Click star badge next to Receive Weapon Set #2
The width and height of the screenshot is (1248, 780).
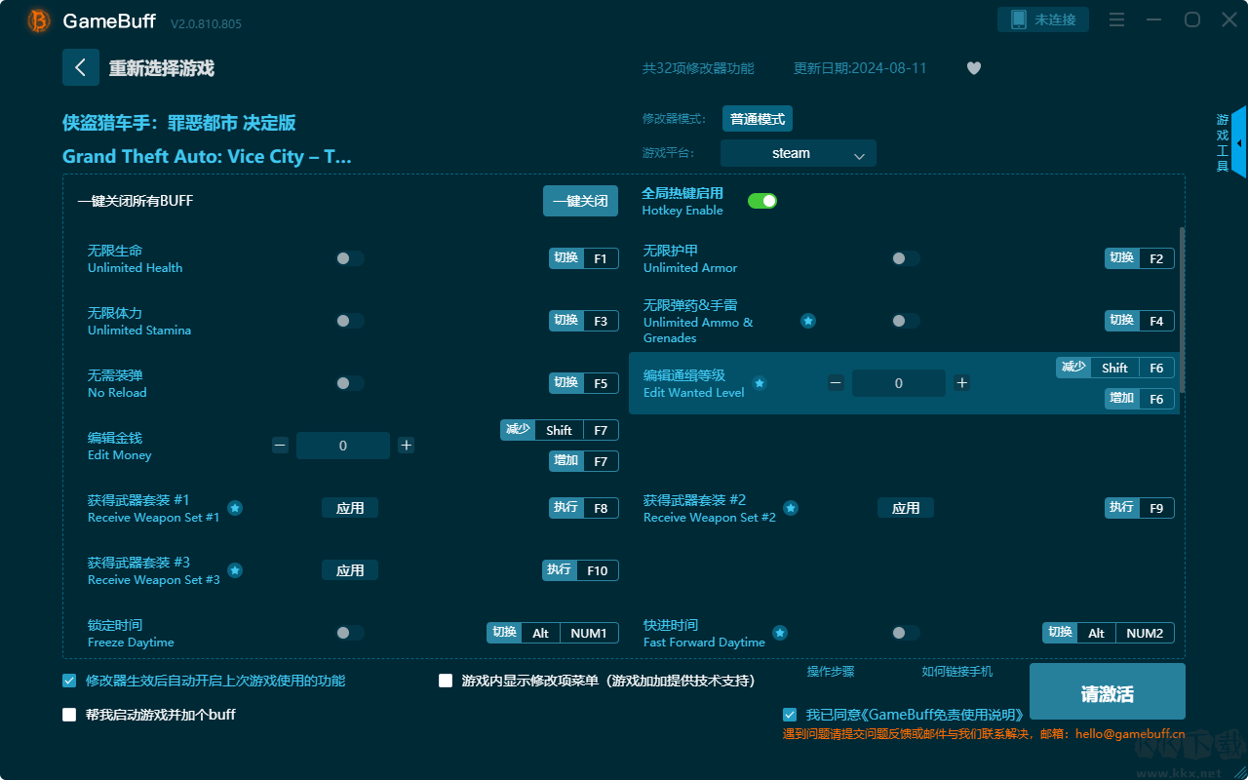coord(791,508)
